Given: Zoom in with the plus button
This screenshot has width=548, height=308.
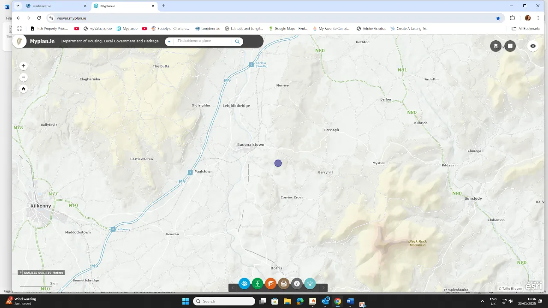Looking at the screenshot, I should (24, 66).
